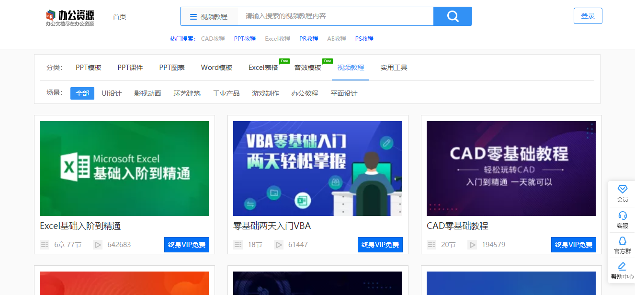Image resolution: width=635 pixels, height=295 pixels.
Task: Filter by UI设计 scene
Action: (x=112, y=93)
